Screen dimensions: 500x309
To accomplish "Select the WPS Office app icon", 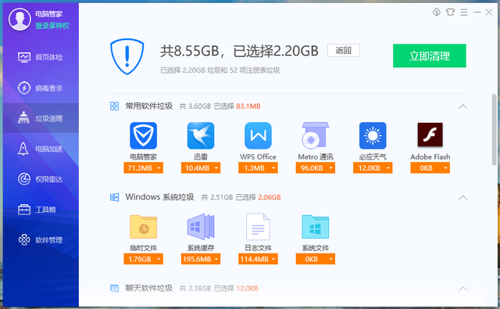I will (x=258, y=135).
